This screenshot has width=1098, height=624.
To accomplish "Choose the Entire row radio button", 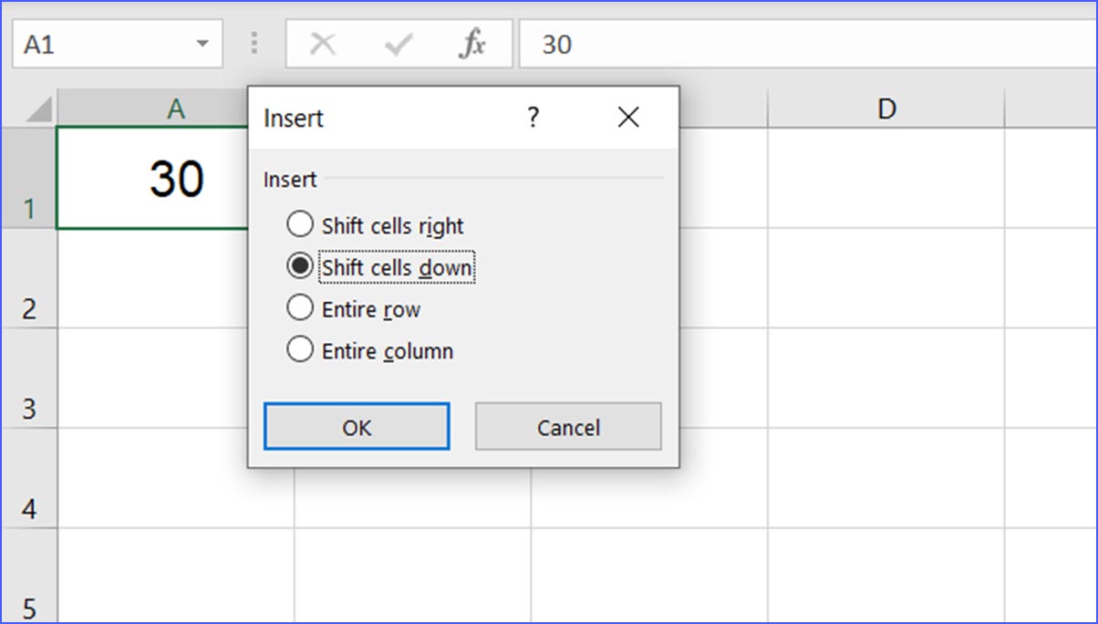I will pos(300,308).
